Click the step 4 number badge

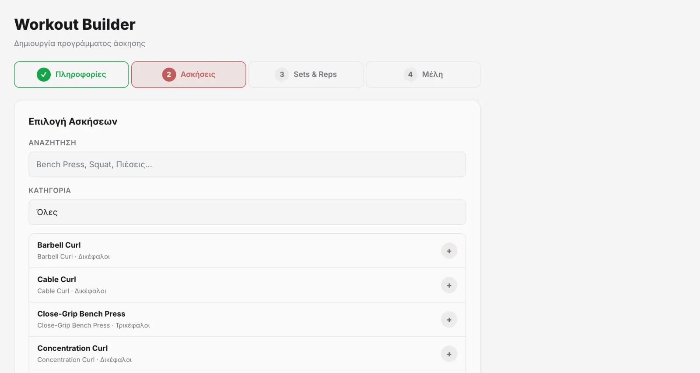[410, 75]
